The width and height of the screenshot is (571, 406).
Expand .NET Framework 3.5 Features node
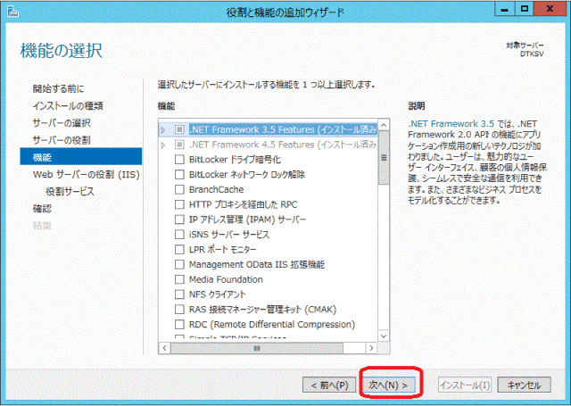pyautogui.click(x=163, y=130)
